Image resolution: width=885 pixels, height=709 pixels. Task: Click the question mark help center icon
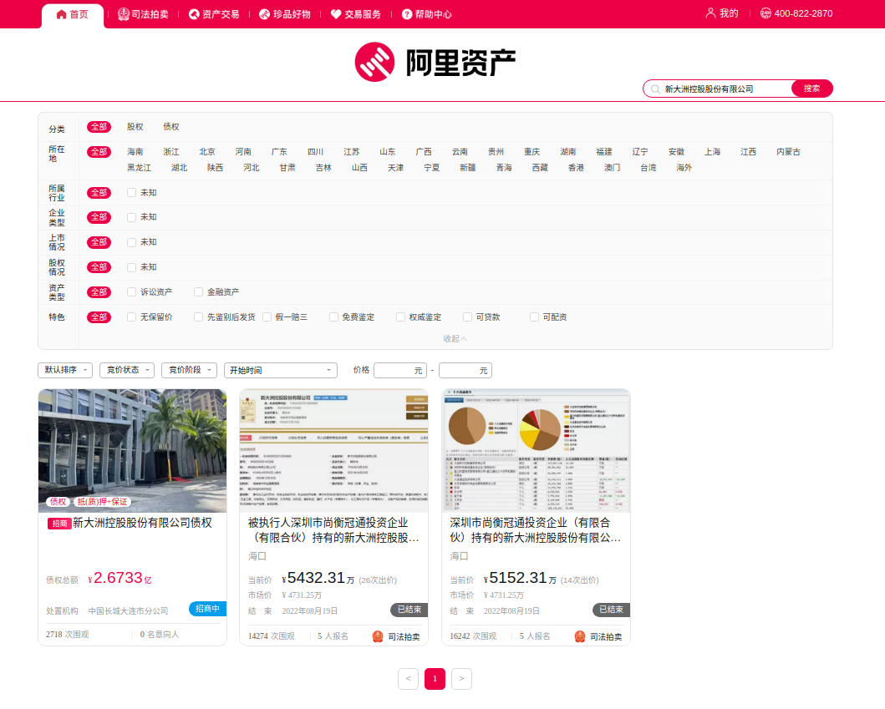click(x=406, y=14)
